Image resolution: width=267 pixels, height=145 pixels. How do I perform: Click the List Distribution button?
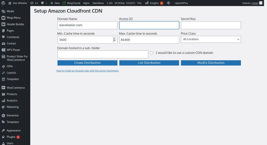click(x=149, y=63)
